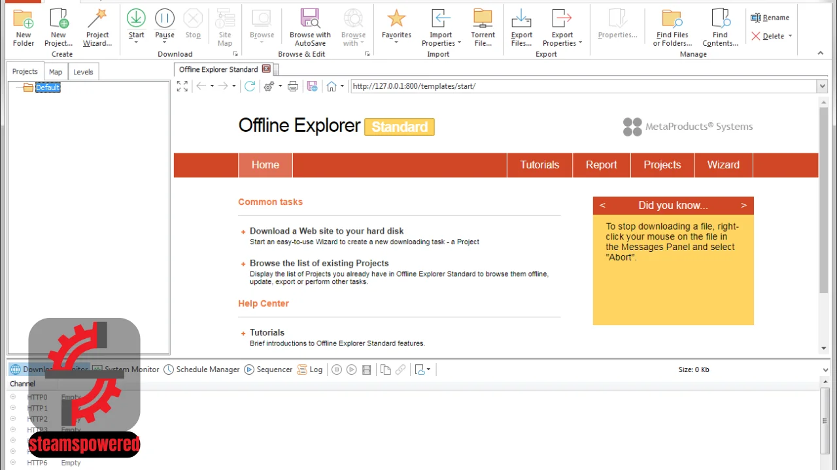Expand the Start button dropdown arrow

tap(136, 43)
